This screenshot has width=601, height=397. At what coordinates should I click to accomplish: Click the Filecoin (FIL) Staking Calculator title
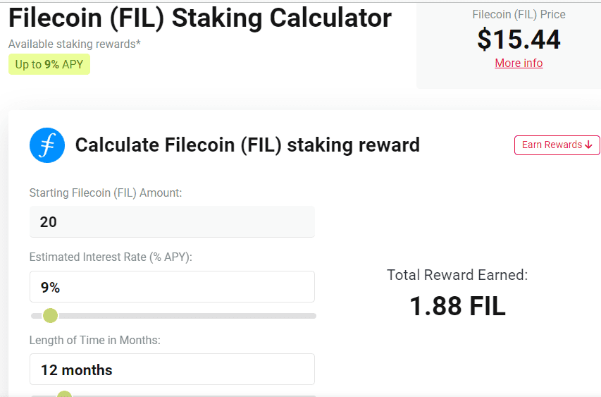[200, 18]
